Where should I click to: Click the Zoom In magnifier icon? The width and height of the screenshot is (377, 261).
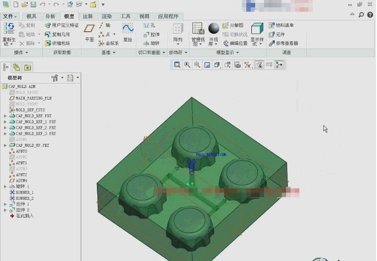point(187,65)
